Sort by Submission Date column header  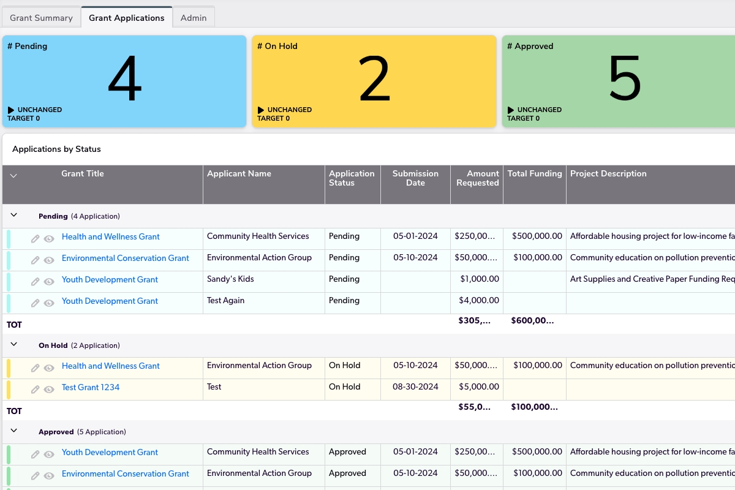point(415,178)
